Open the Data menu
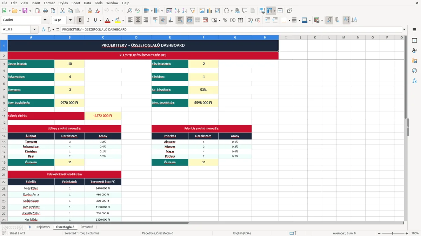Screen dimensions: 421x236 pos(87,3)
